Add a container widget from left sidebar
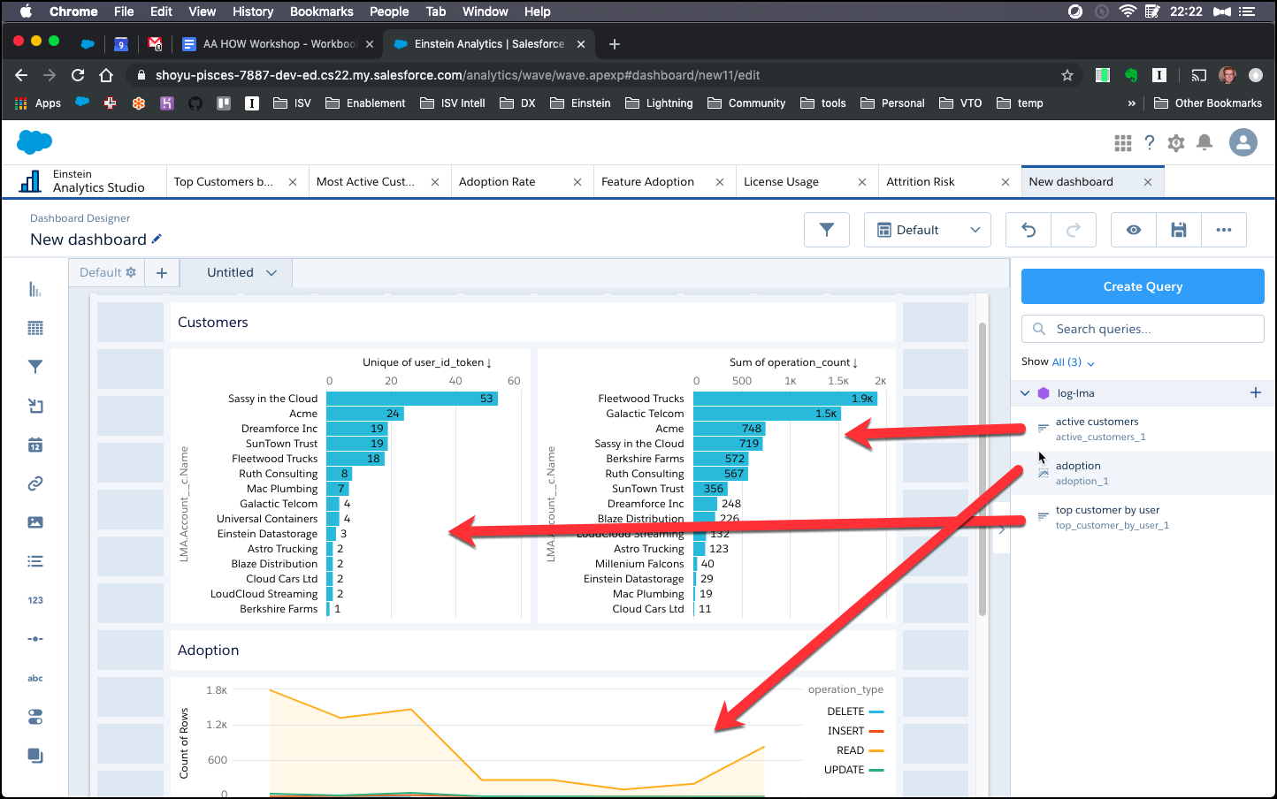 35,756
